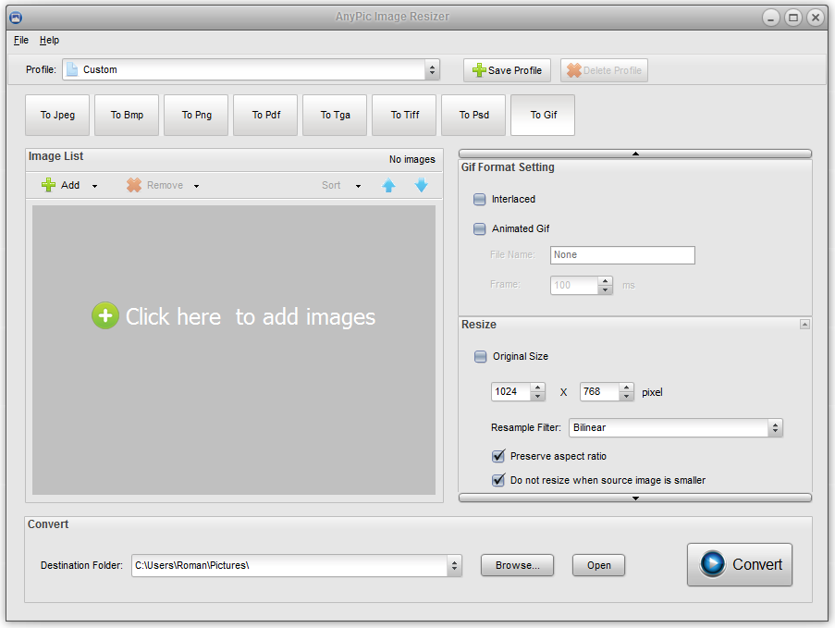Click the orange X Remove icon
Image resolution: width=835 pixels, height=628 pixels.
(134, 185)
